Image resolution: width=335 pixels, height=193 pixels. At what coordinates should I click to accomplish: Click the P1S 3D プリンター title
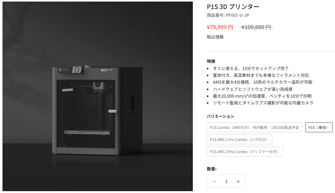pyautogui.click(x=233, y=7)
